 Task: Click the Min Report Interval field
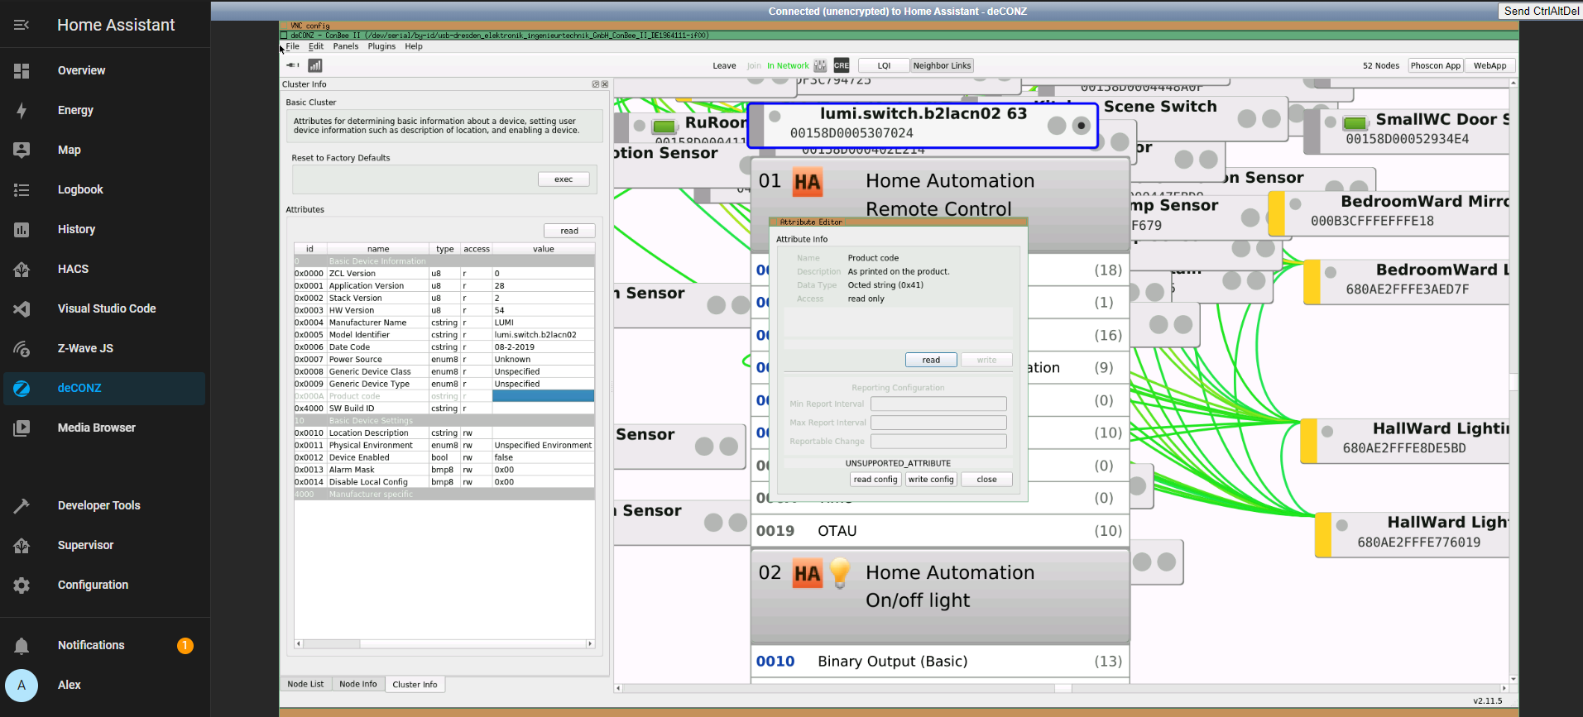coord(938,404)
